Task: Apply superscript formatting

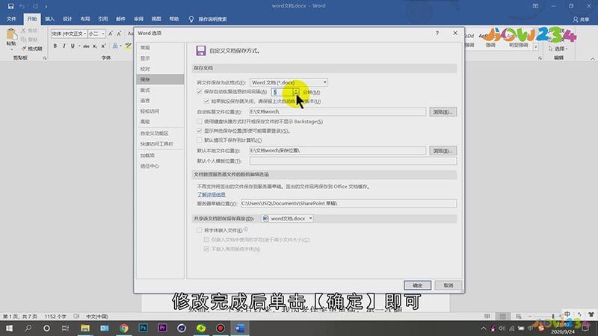Action: 103,46
